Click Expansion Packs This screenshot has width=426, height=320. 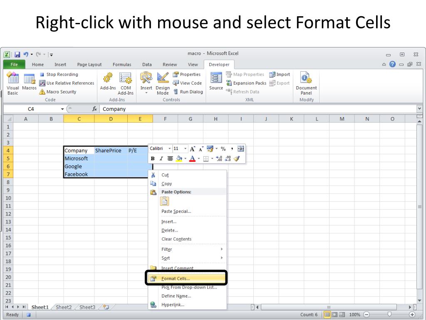pyautogui.click(x=246, y=83)
